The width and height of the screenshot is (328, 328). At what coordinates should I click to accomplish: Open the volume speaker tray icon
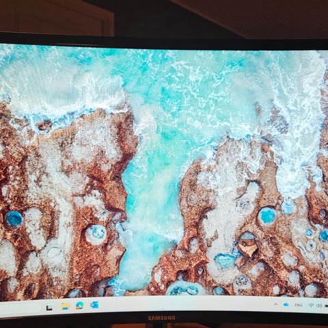click(x=319, y=305)
